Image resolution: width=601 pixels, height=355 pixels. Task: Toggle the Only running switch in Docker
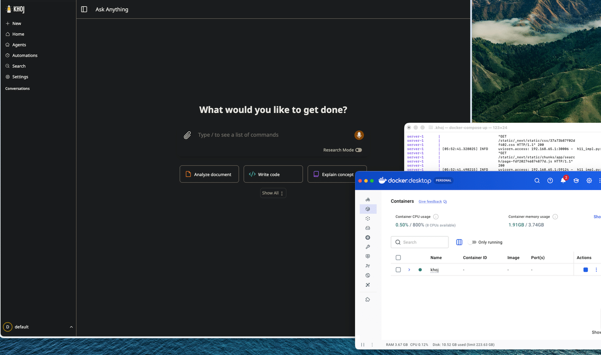coord(473,242)
